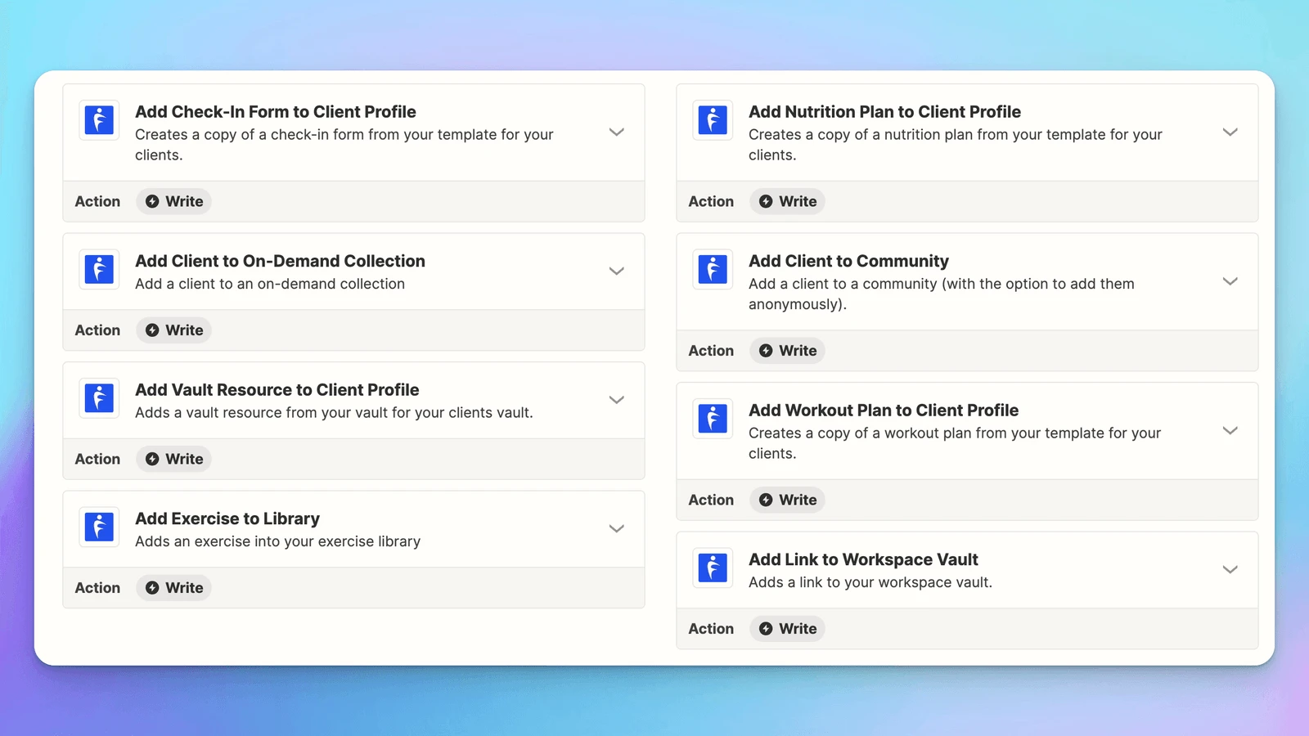Click description 'Adds an exercise into your exercise library'
This screenshot has height=736, width=1309.
pyautogui.click(x=278, y=541)
